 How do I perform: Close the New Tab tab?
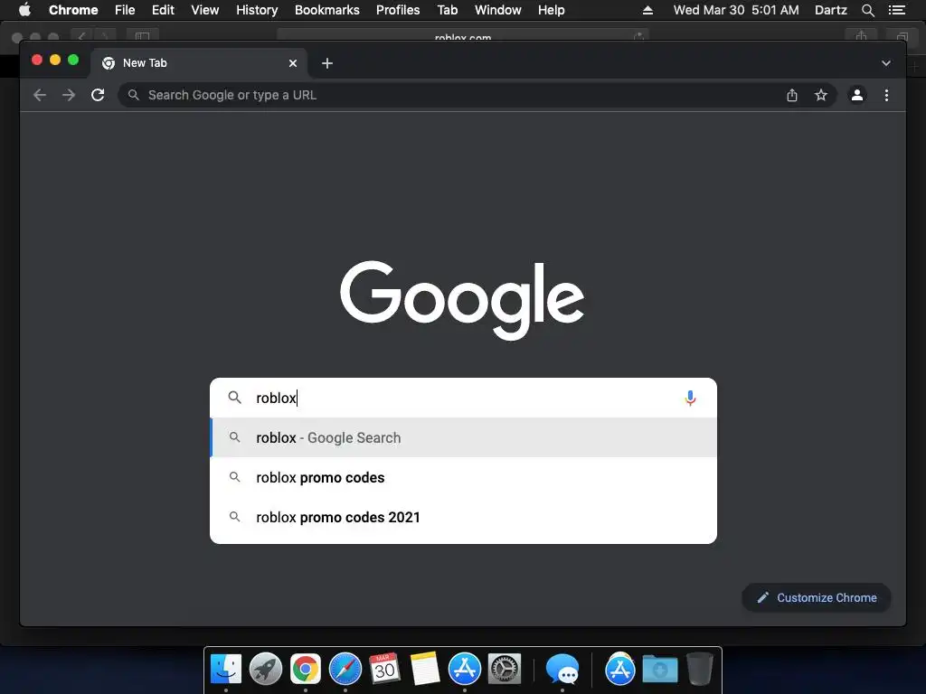pos(293,63)
